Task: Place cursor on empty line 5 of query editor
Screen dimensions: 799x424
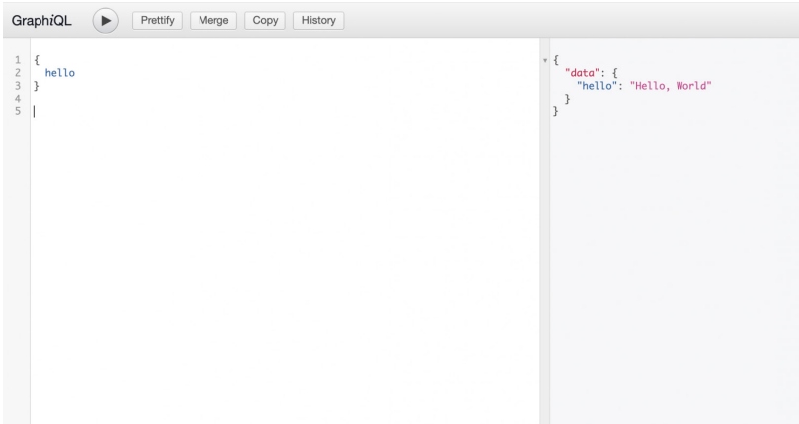Action: click(285, 111)
